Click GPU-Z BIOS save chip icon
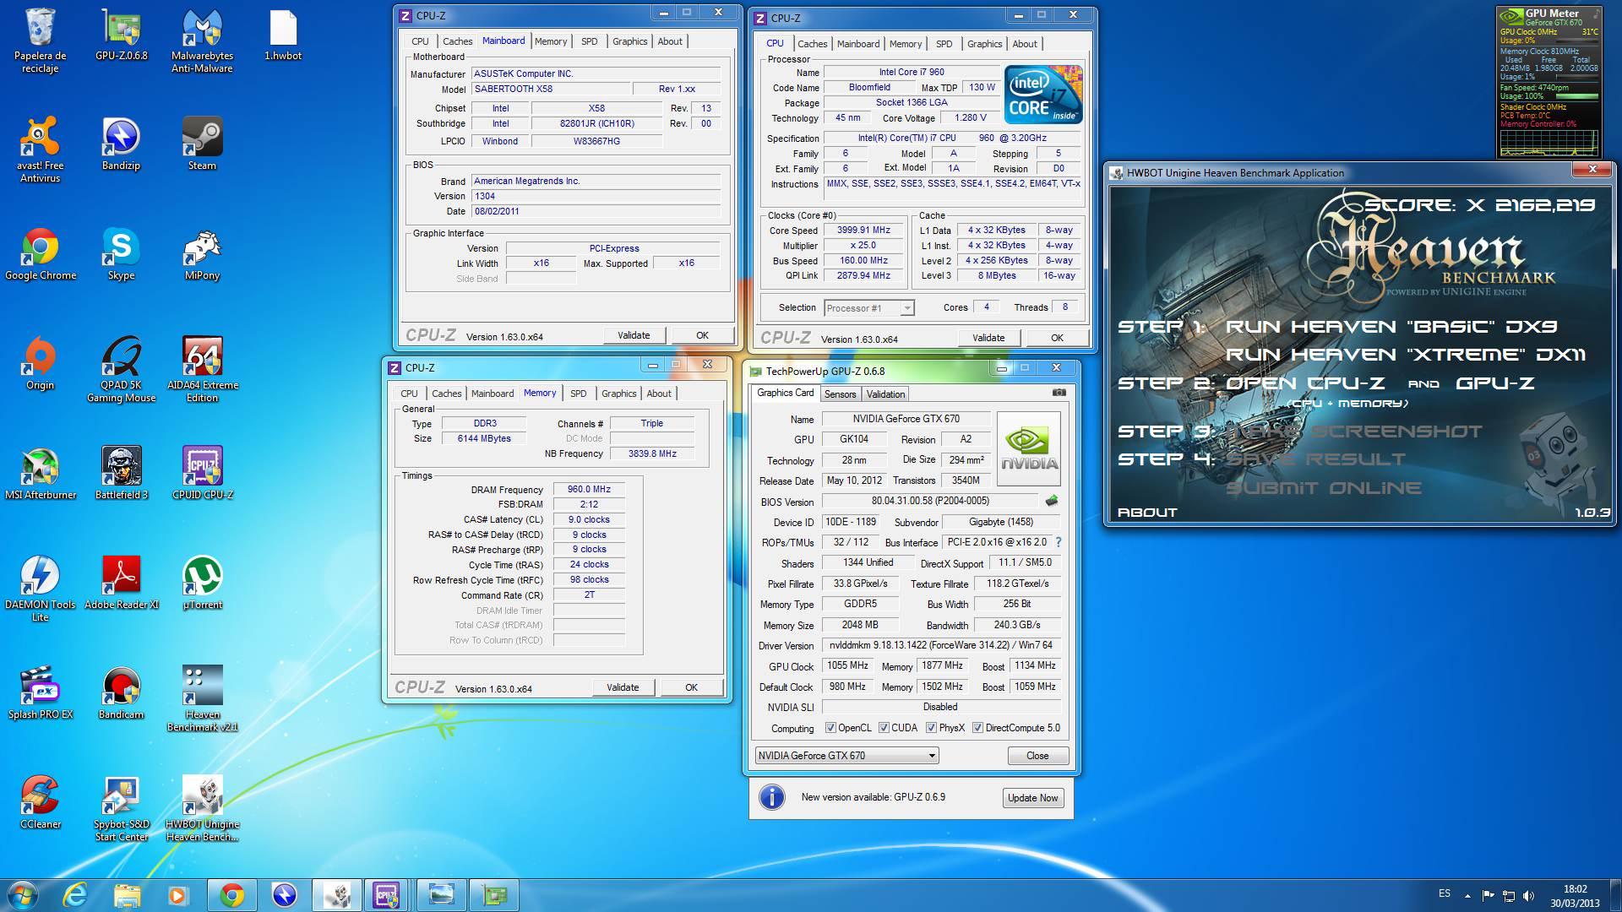Screen dimensions: 1622x912 [x=1052, y=501]
